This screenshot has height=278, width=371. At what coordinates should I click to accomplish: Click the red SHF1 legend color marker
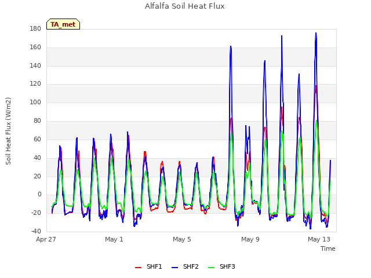[x=138, y=268]
